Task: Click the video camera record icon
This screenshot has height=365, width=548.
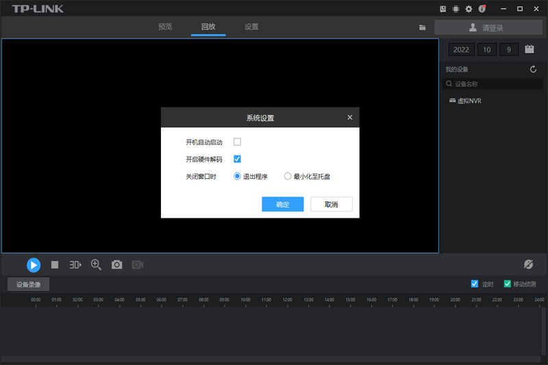Action: pos(138,264)
